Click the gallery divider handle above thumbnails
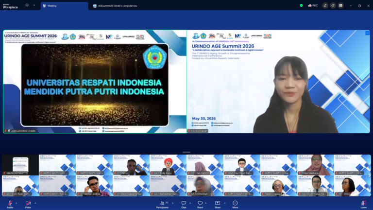Image resolution: width=373 pixels, height=210 pixels. [x=186, y=152]
